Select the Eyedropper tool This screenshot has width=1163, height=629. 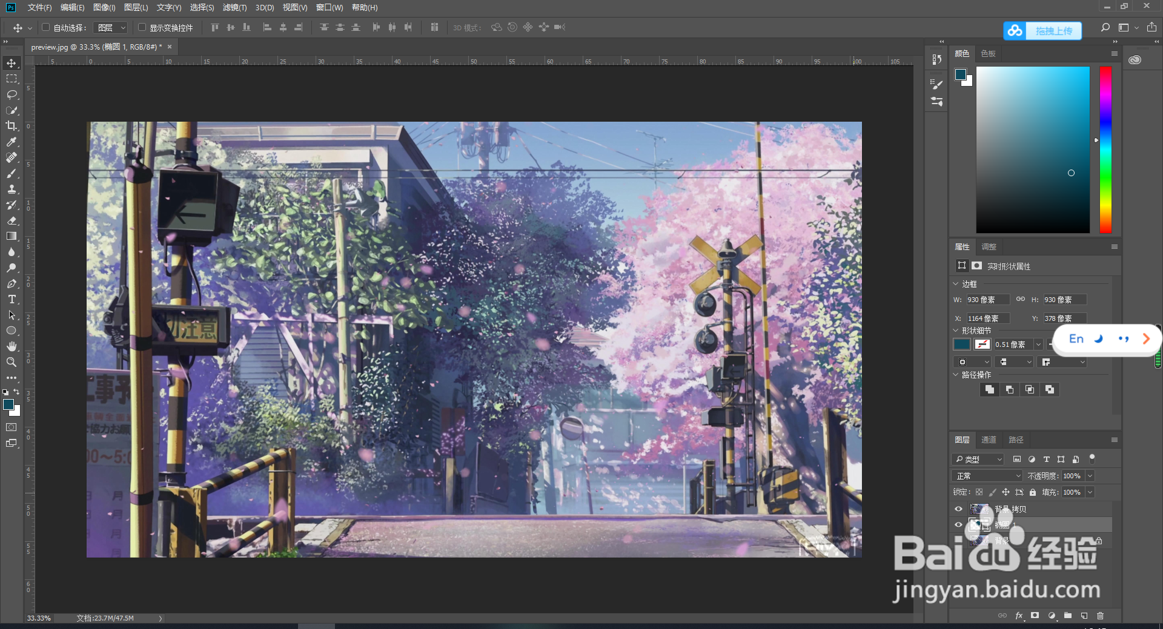12,142
